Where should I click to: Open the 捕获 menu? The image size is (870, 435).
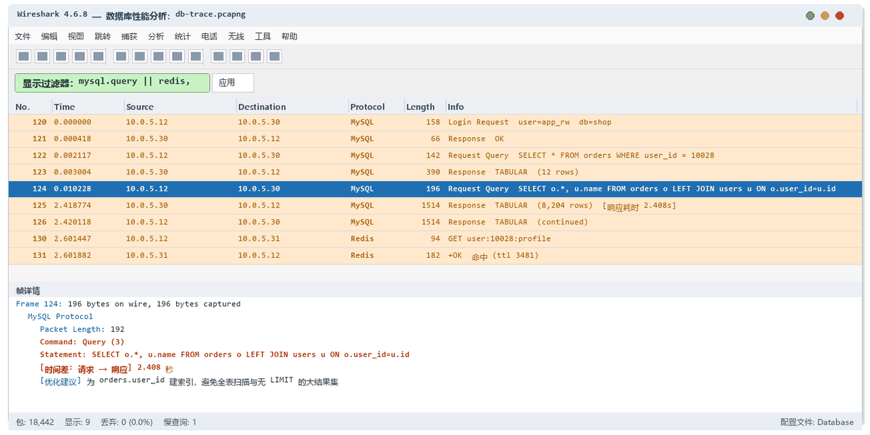(129, 37)
